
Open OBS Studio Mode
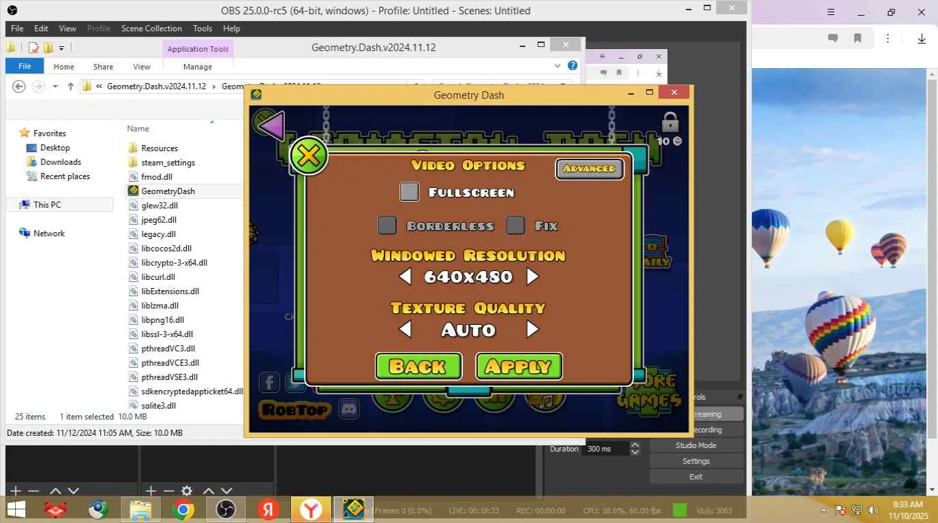tap(696, 445)
